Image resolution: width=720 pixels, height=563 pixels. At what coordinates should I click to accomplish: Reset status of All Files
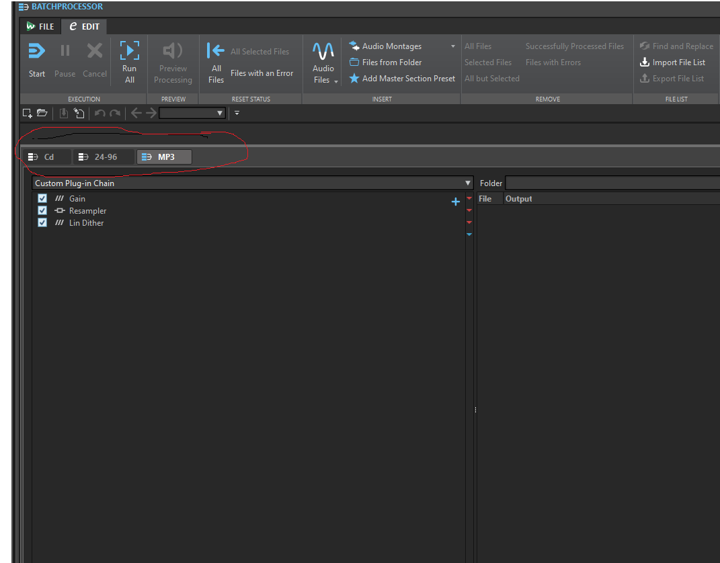point(216,62)
